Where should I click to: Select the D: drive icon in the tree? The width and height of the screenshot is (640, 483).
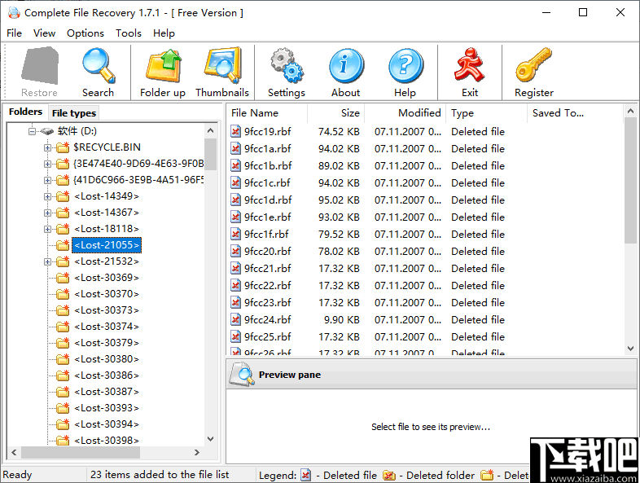pyautogui.click(x=47, y=131)
